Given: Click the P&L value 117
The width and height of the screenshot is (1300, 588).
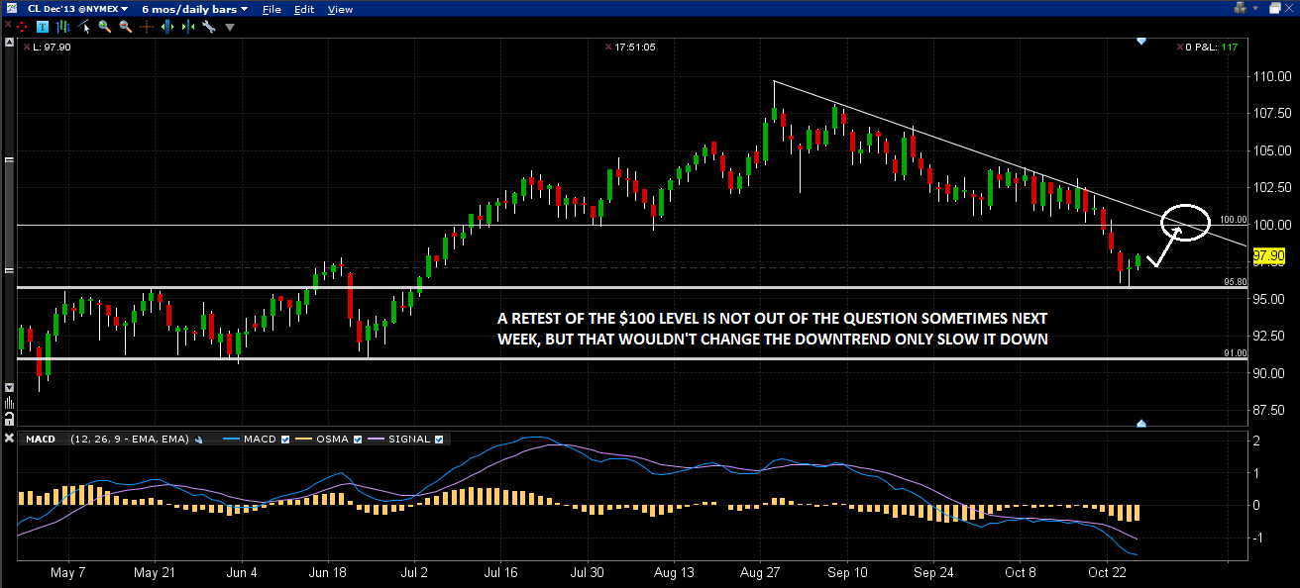Looking at the screenshot, I should [x=1230, y=47].
